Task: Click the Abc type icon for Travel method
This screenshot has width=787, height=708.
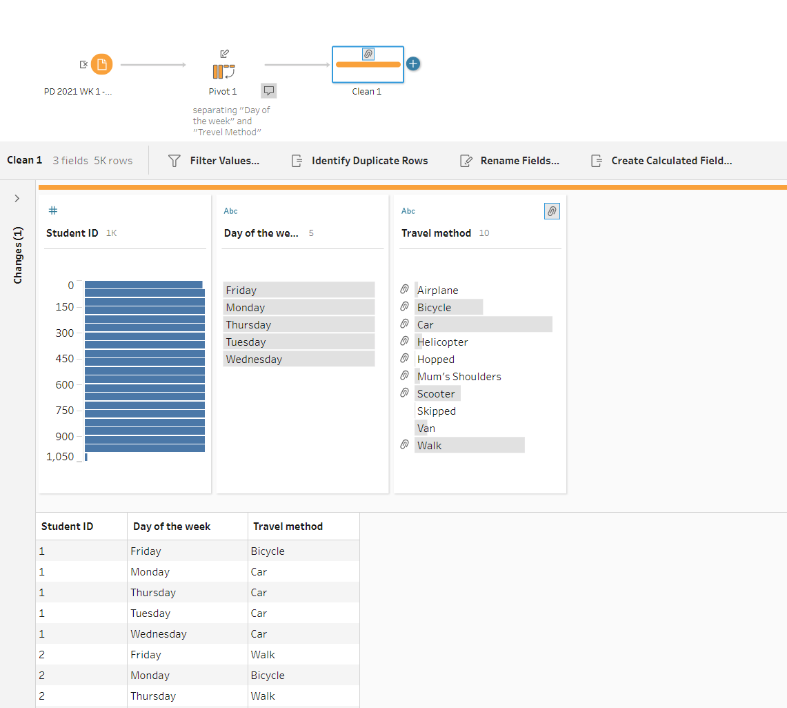Action: (x=408, y=211)
